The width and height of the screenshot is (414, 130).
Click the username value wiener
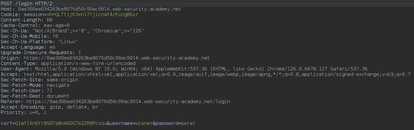pyautogui.click(x=144, y=123)
